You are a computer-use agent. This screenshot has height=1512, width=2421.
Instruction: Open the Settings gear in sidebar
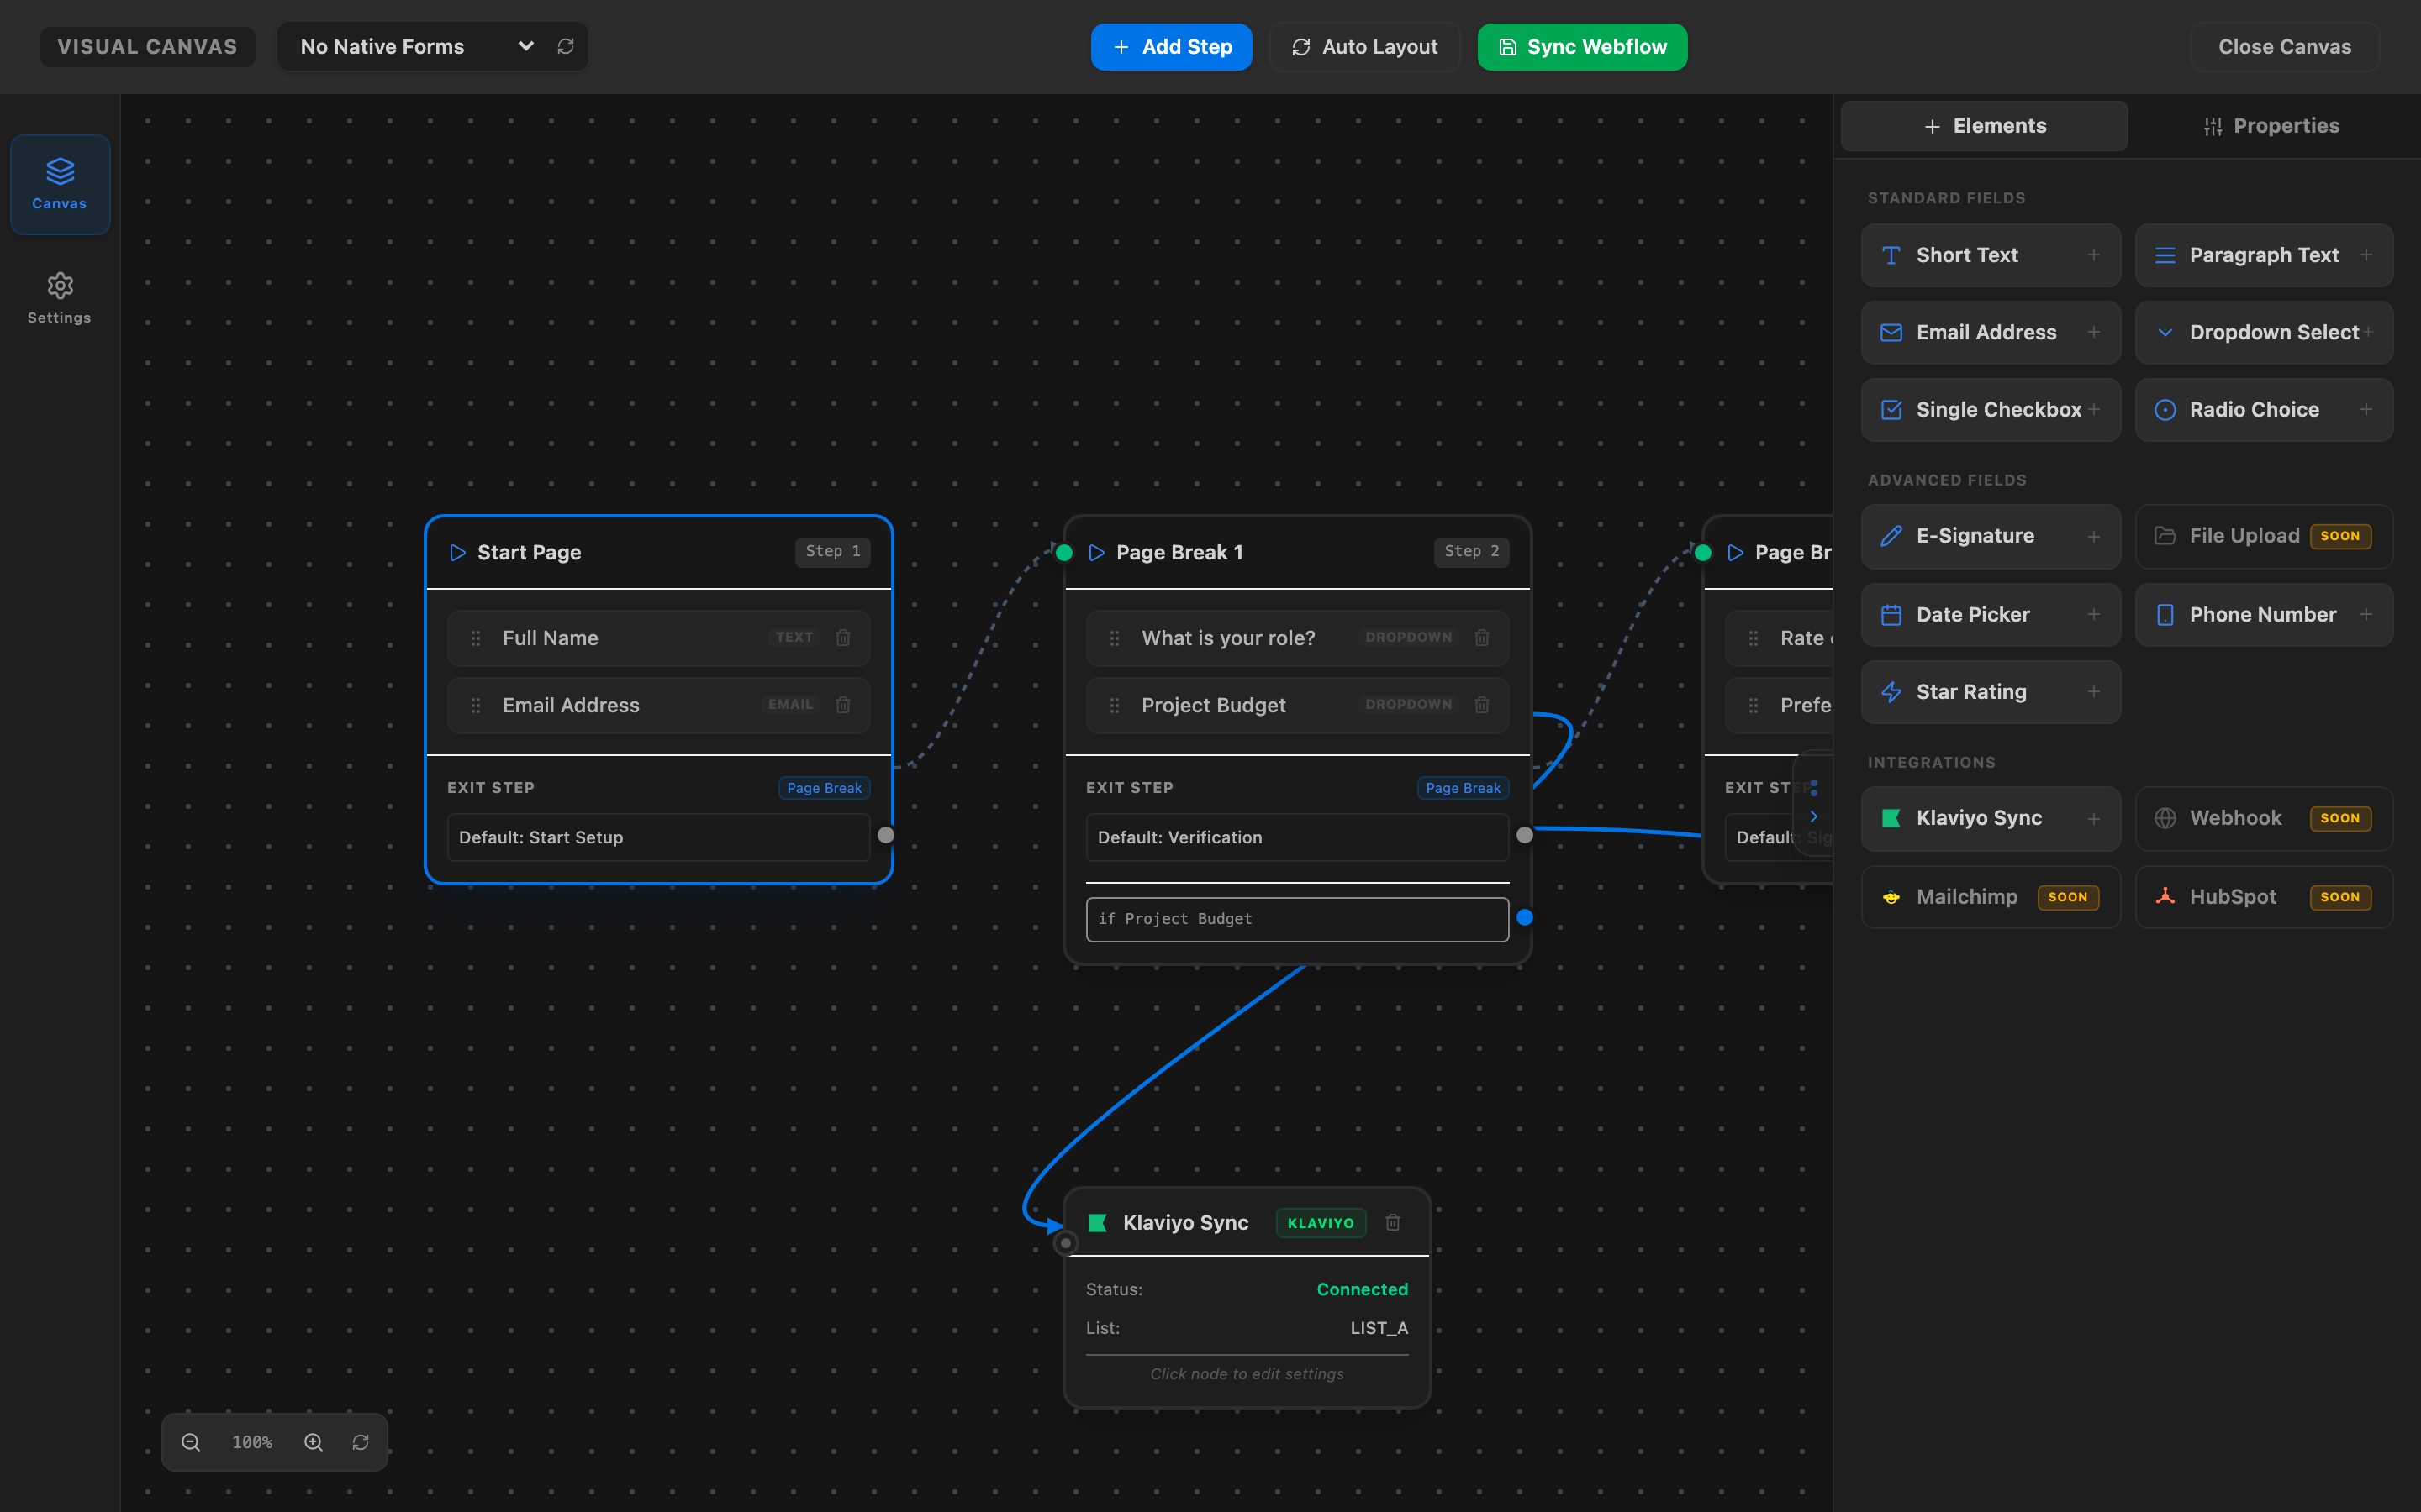(x=60, y=298)
